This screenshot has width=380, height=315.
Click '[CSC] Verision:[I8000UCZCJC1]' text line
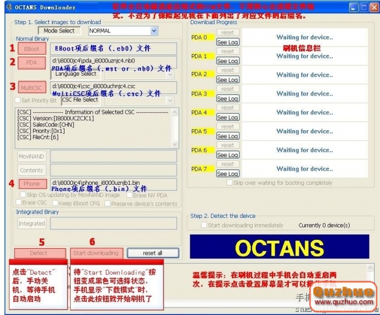pos(56,119)
